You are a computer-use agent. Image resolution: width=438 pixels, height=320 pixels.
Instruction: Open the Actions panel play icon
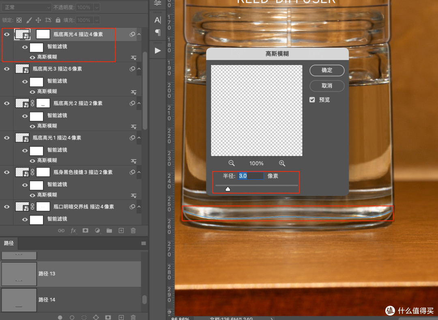tap(158, 51)
